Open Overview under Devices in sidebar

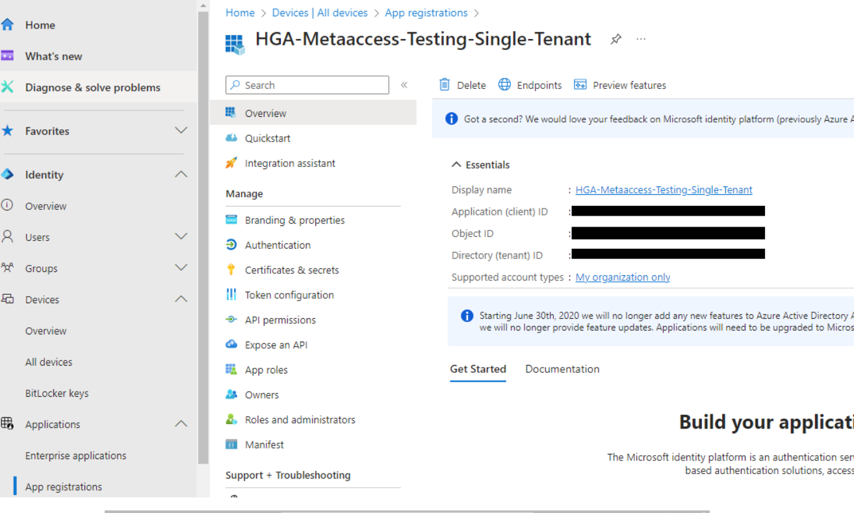(x=45, y=331)
